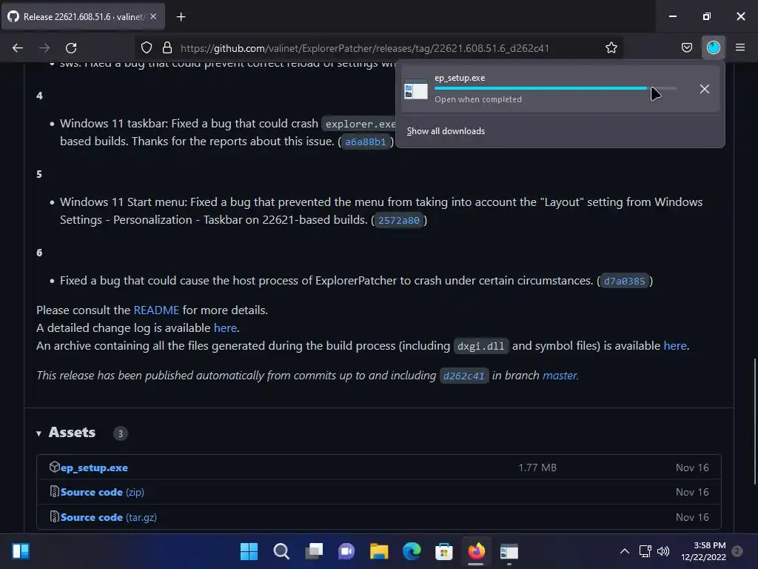Viewport: 758px width, 569px height.
Task: Click the ep_setup.exe download file icon
Action: tap(416, 90)
